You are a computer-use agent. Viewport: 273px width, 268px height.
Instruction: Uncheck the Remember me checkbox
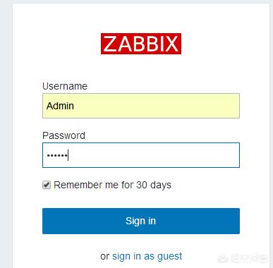[47, 185]
